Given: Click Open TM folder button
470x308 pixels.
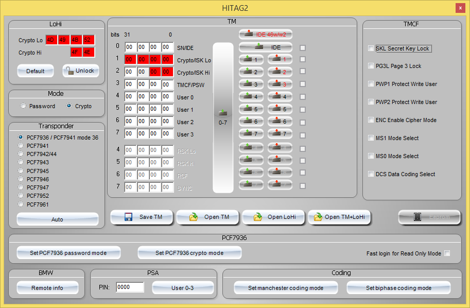Looking at the screenshot, I should click(x=208, y=217).
